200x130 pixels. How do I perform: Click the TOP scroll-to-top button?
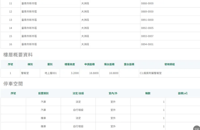[196, 128]
